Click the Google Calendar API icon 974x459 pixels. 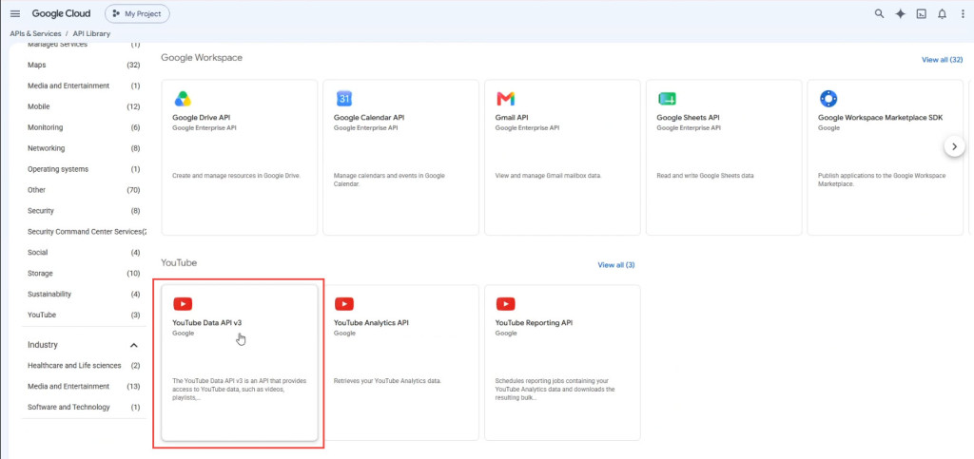pos(344,99)
